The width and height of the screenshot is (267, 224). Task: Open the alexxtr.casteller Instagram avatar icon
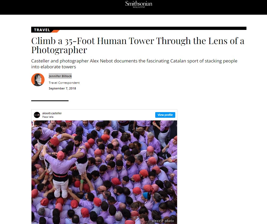pos(37,115)
